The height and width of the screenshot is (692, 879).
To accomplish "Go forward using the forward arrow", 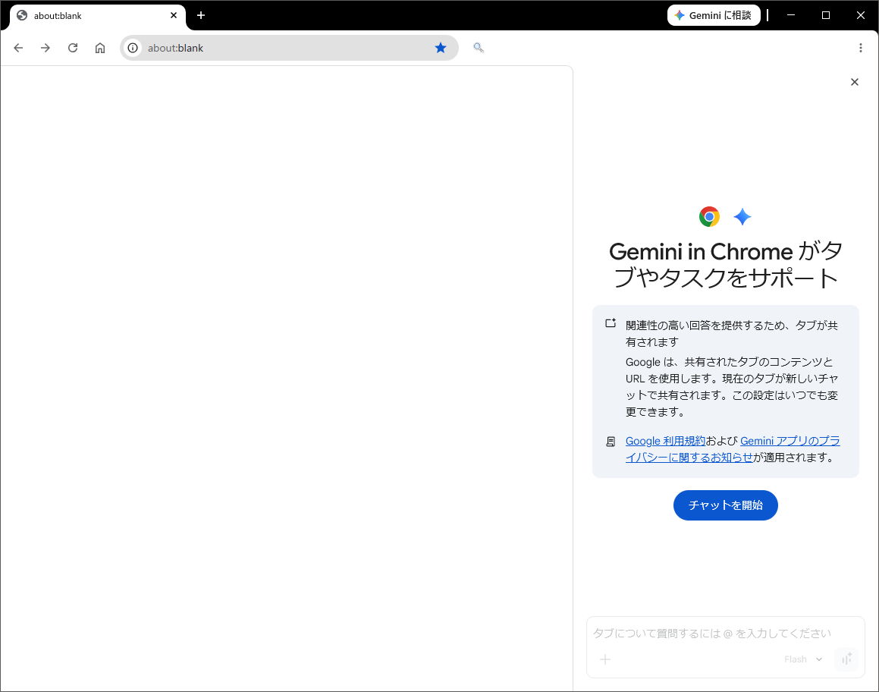I will 46,49.
